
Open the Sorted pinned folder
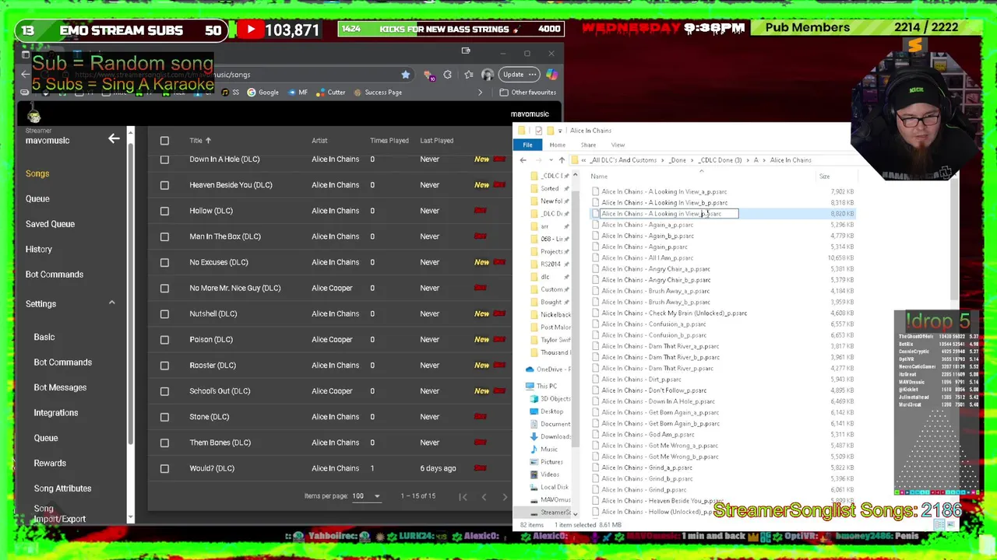pyautogui.click(x=549, y=188)
